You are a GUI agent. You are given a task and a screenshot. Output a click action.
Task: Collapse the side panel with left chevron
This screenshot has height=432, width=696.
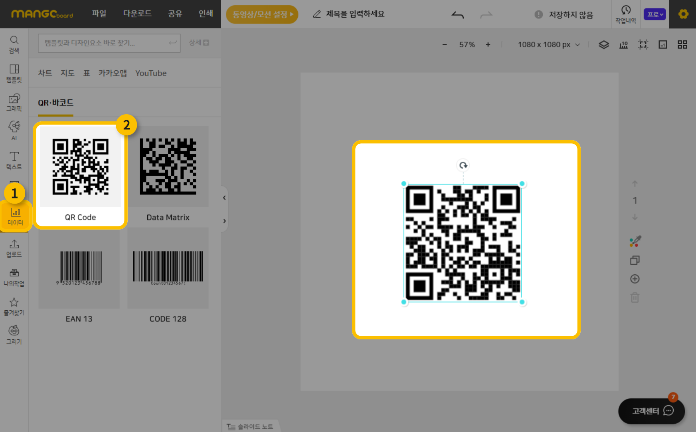(x=224, y=198)
